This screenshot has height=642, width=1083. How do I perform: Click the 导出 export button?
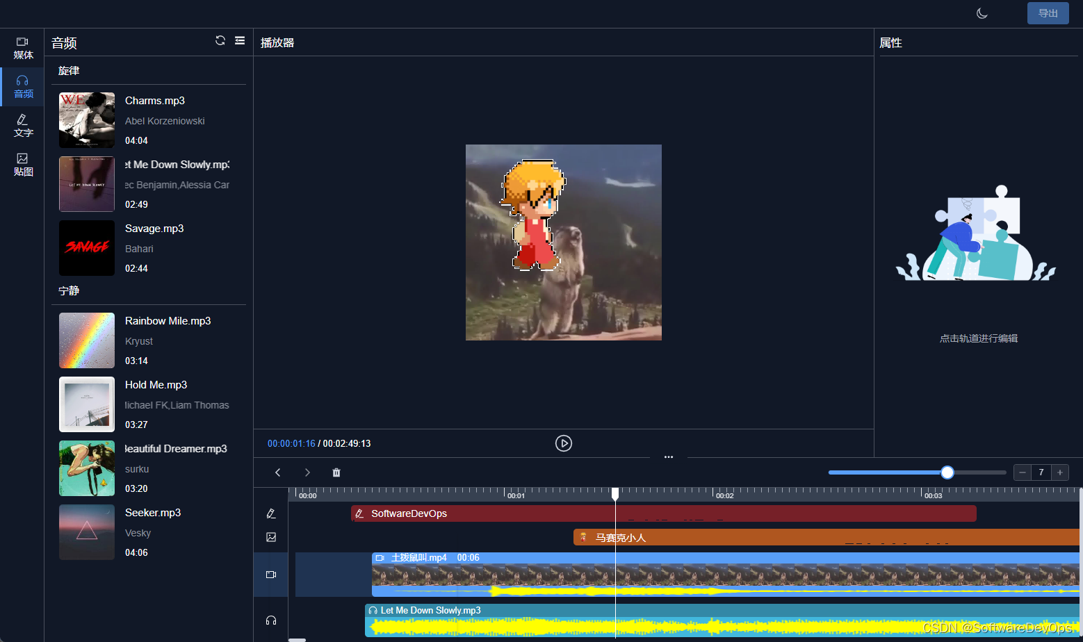click(1048, 13)
